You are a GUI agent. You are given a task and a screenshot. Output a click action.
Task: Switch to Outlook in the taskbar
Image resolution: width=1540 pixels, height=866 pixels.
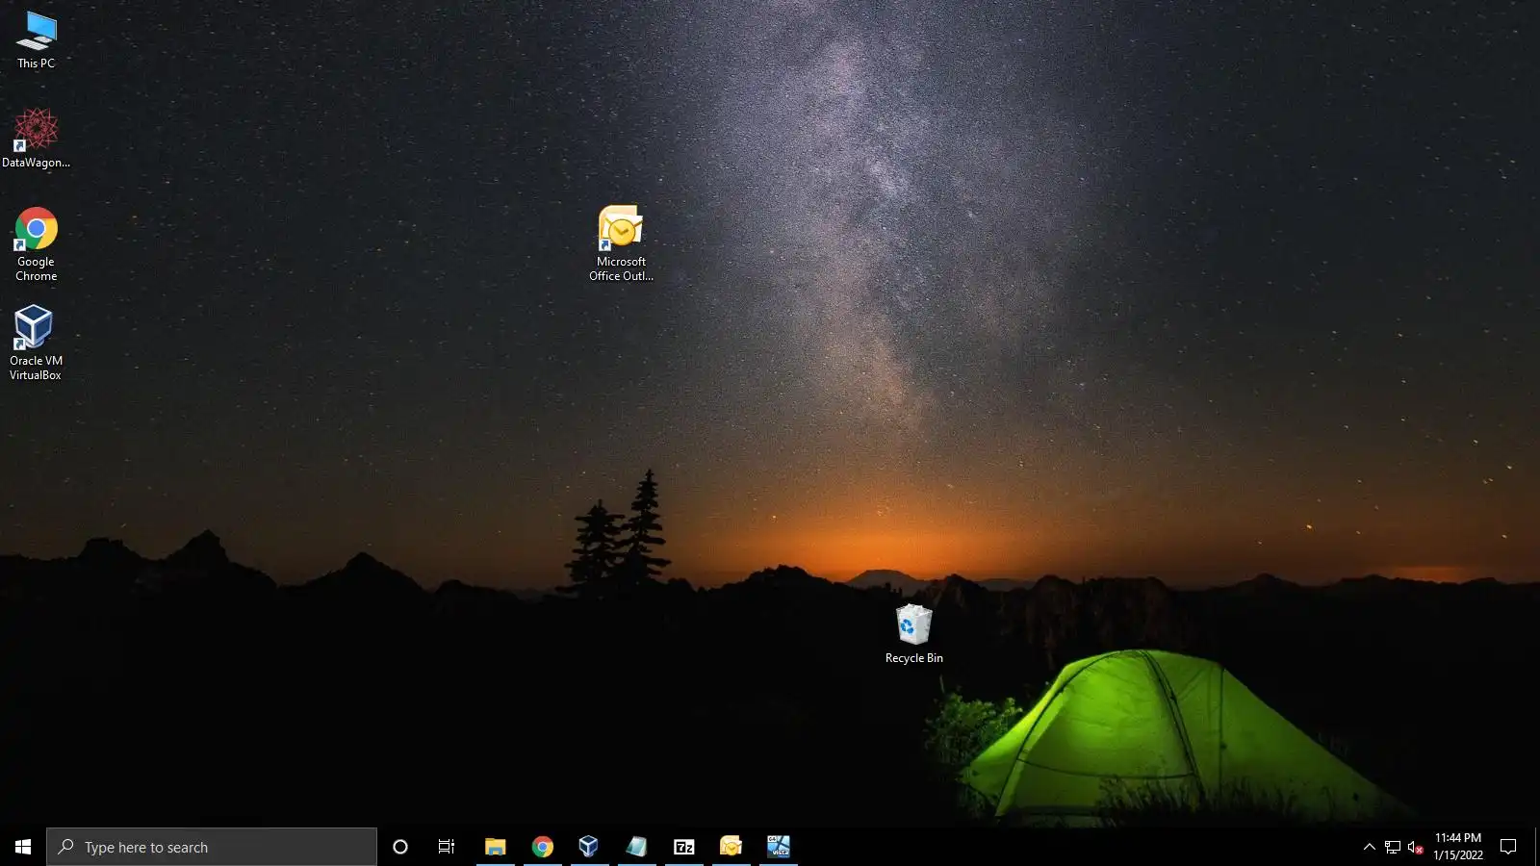[x=731, y=847]
